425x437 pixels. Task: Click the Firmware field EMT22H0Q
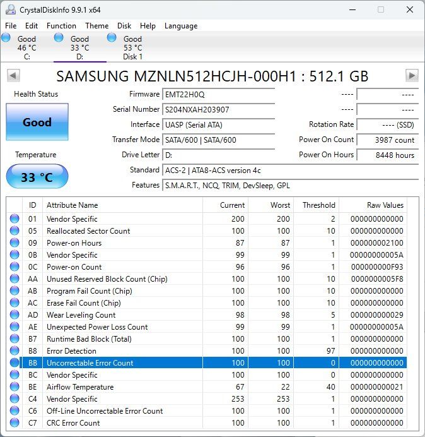pyautogui.click(x=218, y=94)
